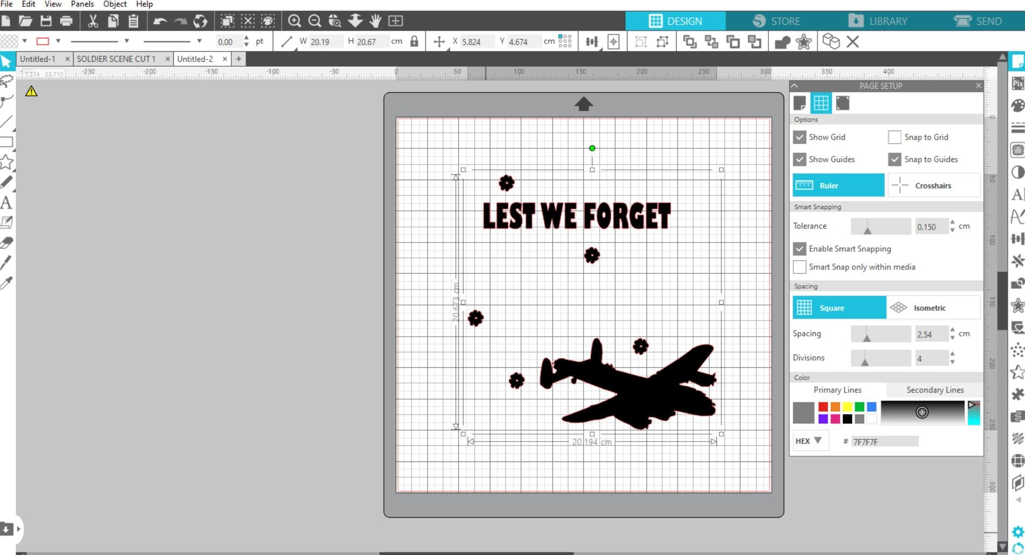Viewport: 1025px width, 555px height.
Task: Go to the STORE section
Action: coord(776,21)
